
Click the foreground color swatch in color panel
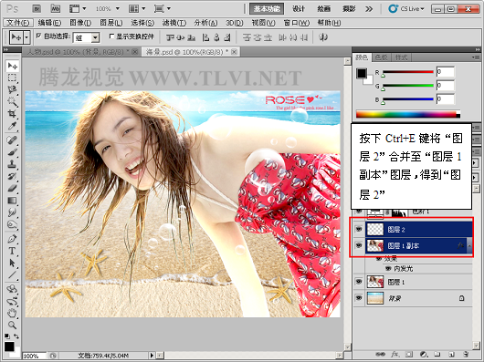pos(362,73)
